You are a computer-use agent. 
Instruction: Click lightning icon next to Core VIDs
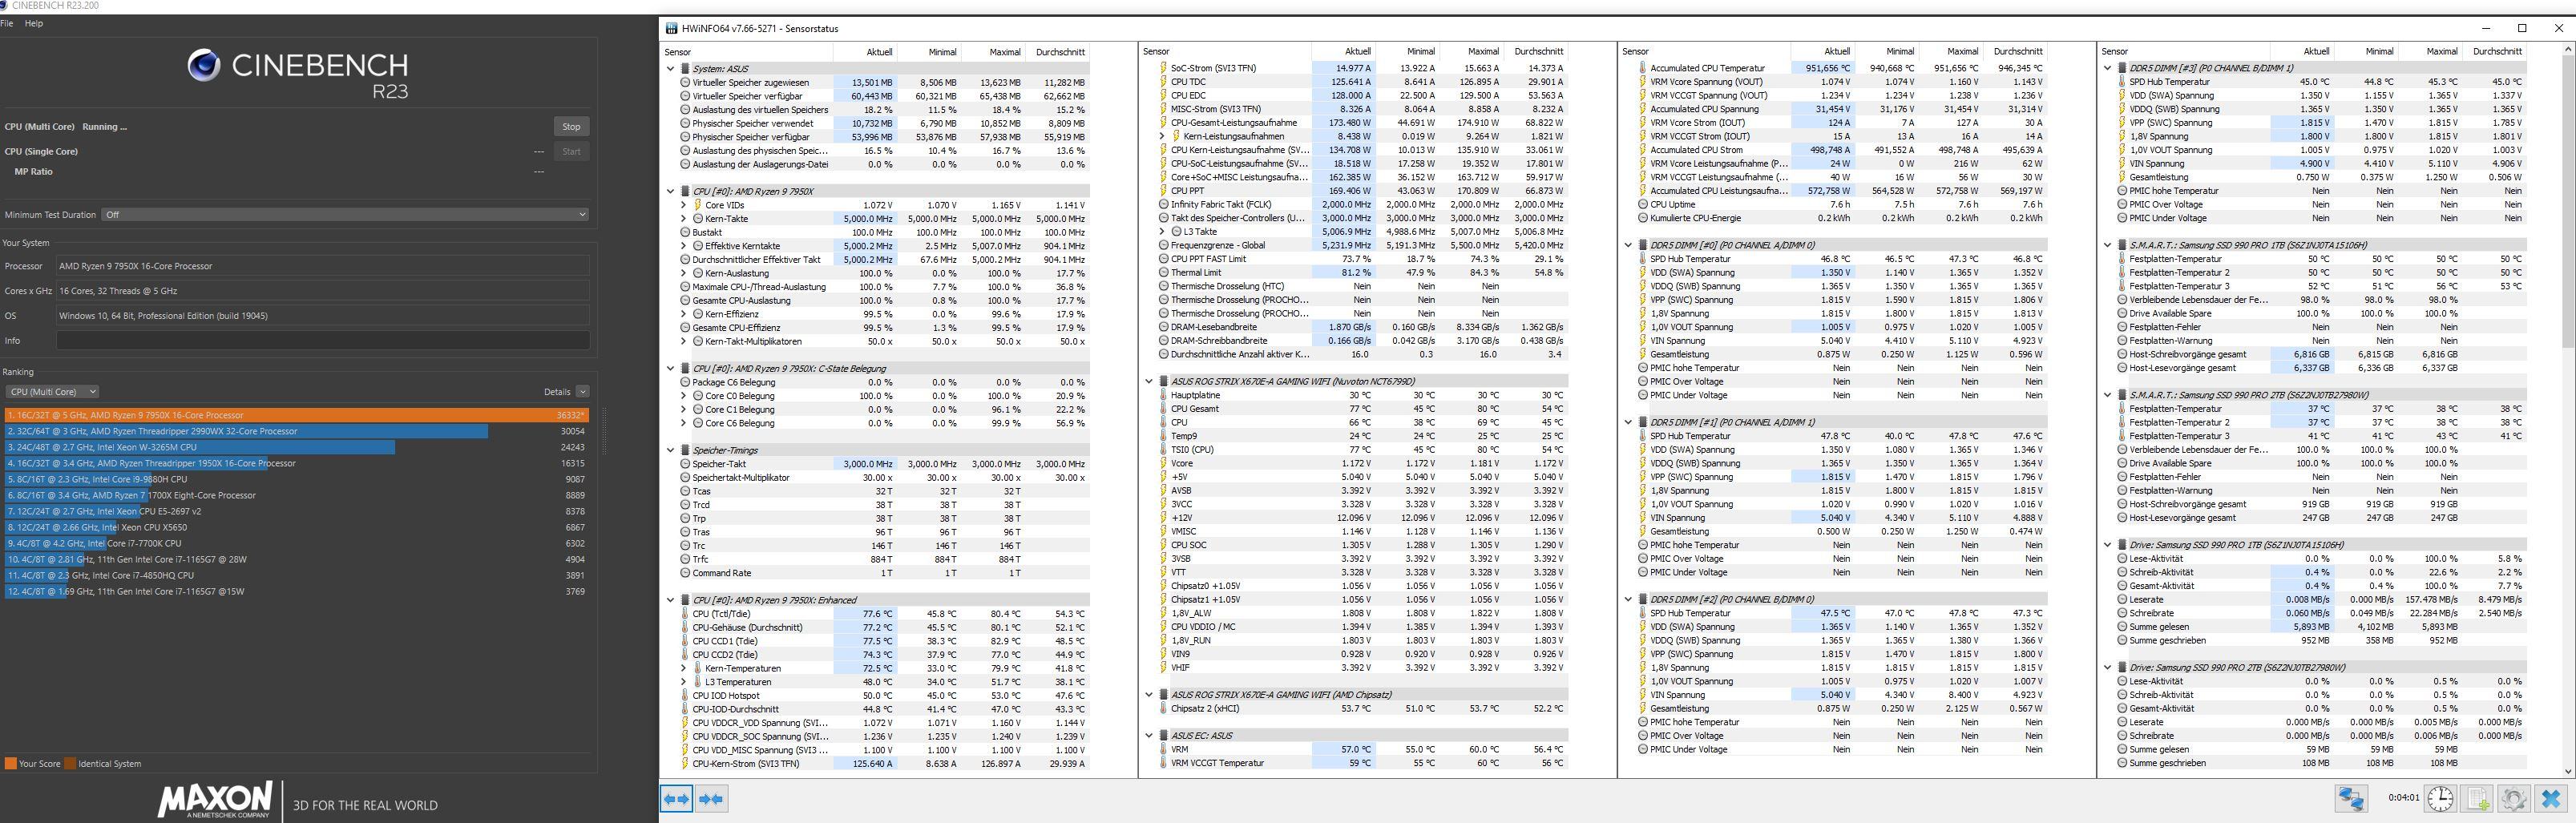[x=698, y=205]
